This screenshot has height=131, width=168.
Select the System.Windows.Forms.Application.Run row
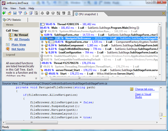[x=99, y=31]
